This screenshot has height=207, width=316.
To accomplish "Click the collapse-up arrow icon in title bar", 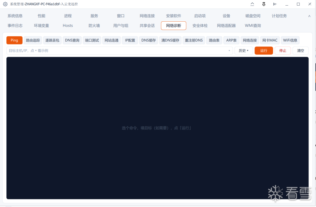I will coord(252,4).
